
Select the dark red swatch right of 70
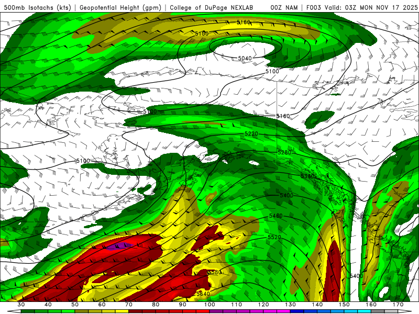(x=135, y=311)
